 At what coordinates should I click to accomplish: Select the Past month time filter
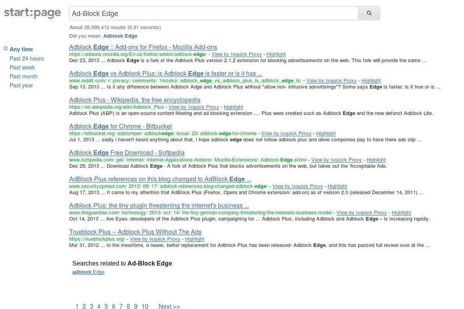[x=24, y=77]
